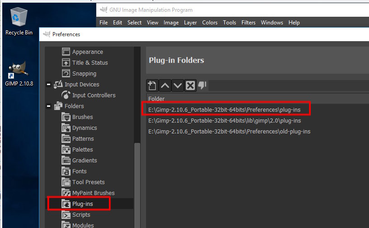The width and height of the screenshot is (369, 228).
Task: Click the Brushes folder icon
Action: tap(66, 117)
